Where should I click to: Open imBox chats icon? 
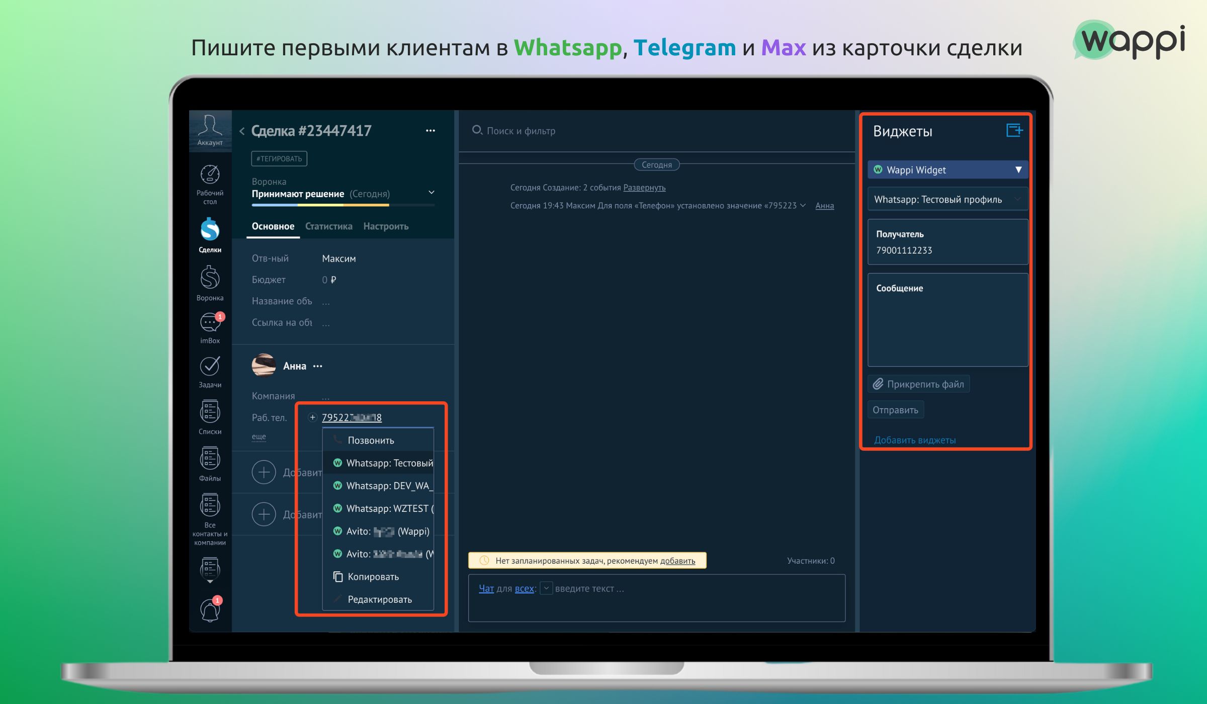[210, 328]
